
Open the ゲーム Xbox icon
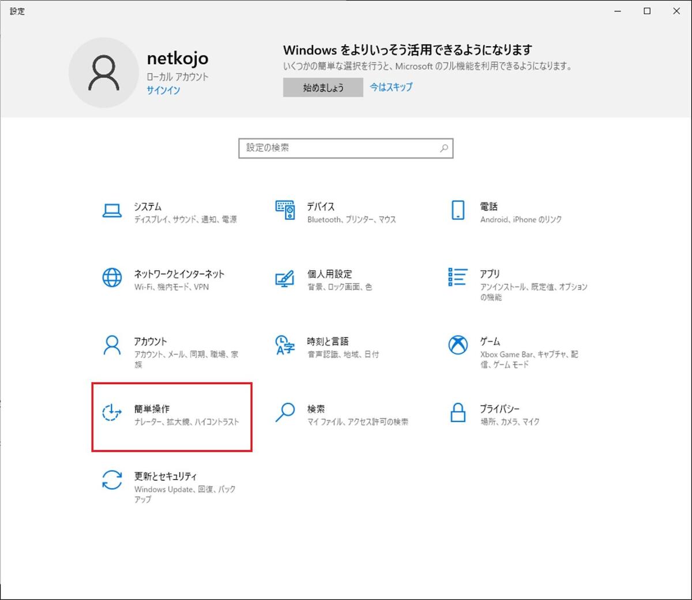[x=458, y=345]
